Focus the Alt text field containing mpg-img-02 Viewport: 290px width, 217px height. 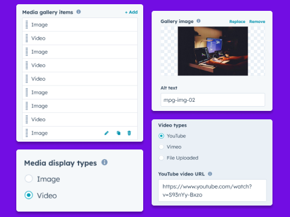213,100
